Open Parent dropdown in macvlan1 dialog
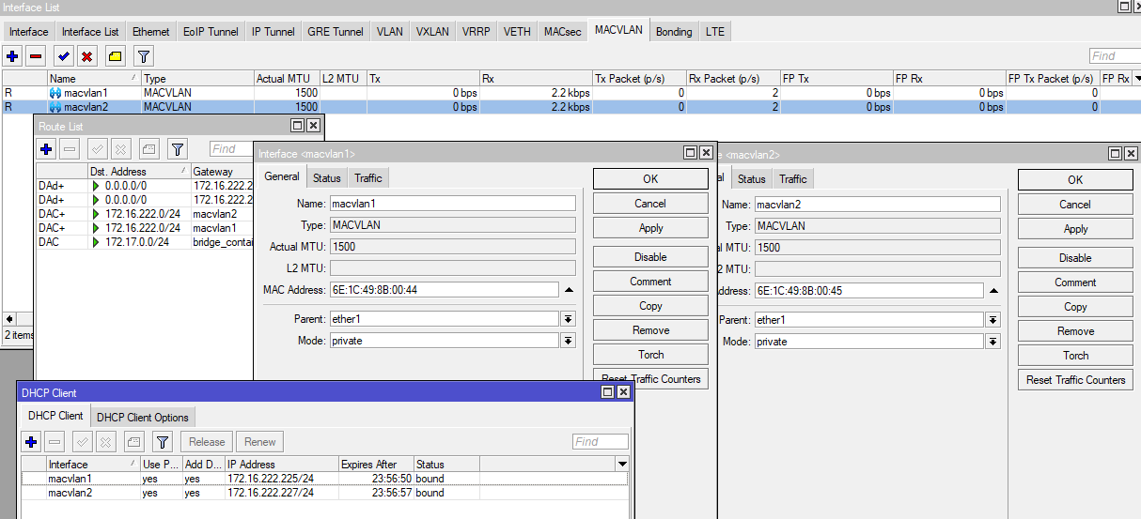This screenshot has width=1141, height=519. pyautogui.click(x=568, y=320)
